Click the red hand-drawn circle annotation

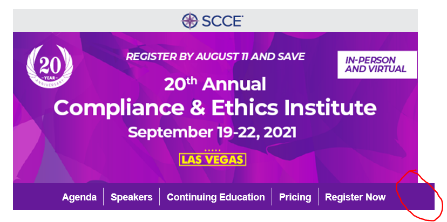419,195
